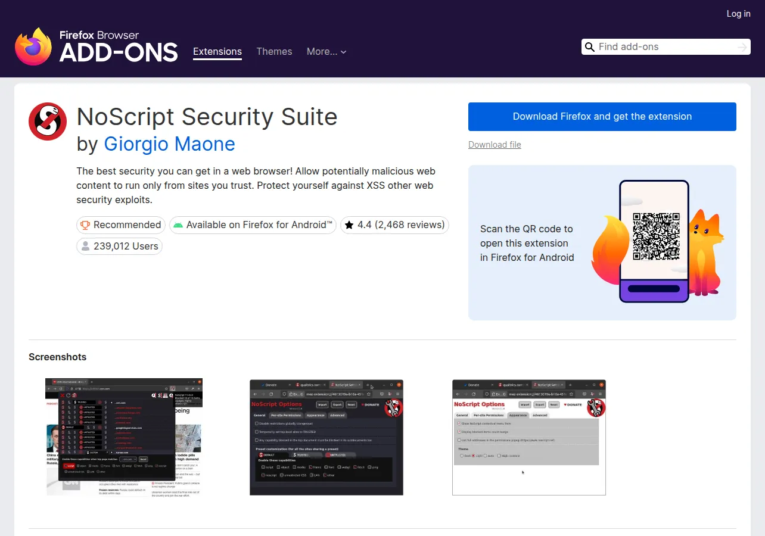Click the Log in link
The image size is (765, 536).
(x=739, y=14)
